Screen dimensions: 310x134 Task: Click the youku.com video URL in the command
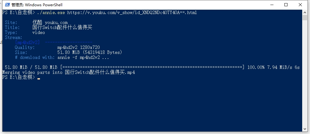(132, 12)
